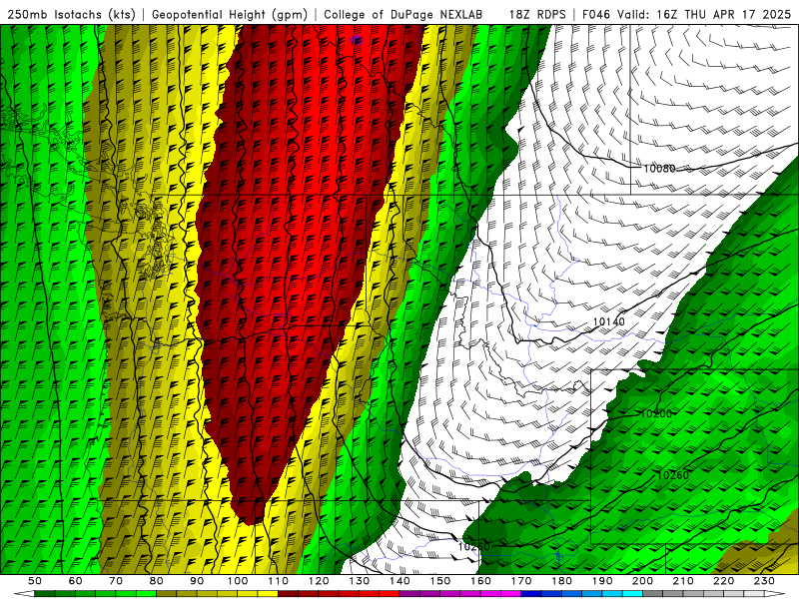Viewport: 799px width, 599px height.
Task: Click the 140 value on the colorbar scale
Action: click(400, 581)
